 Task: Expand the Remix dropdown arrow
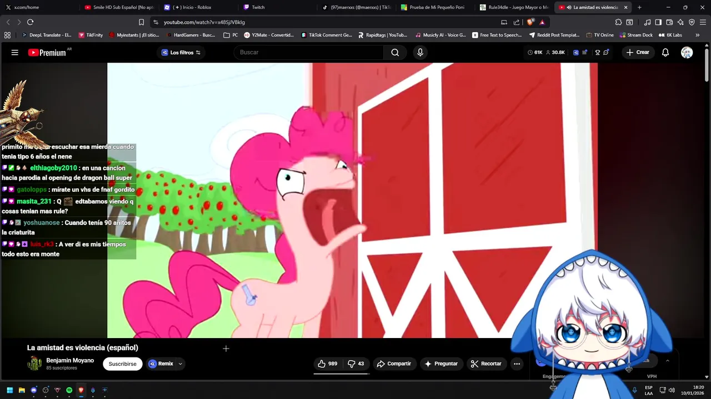coord(180,364)
